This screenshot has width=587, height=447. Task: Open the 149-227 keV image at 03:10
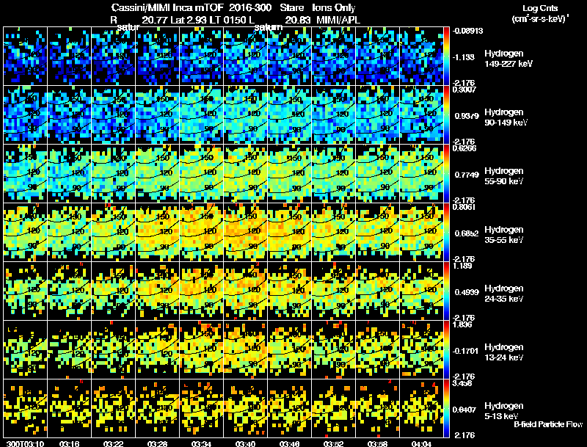[25, 56]
